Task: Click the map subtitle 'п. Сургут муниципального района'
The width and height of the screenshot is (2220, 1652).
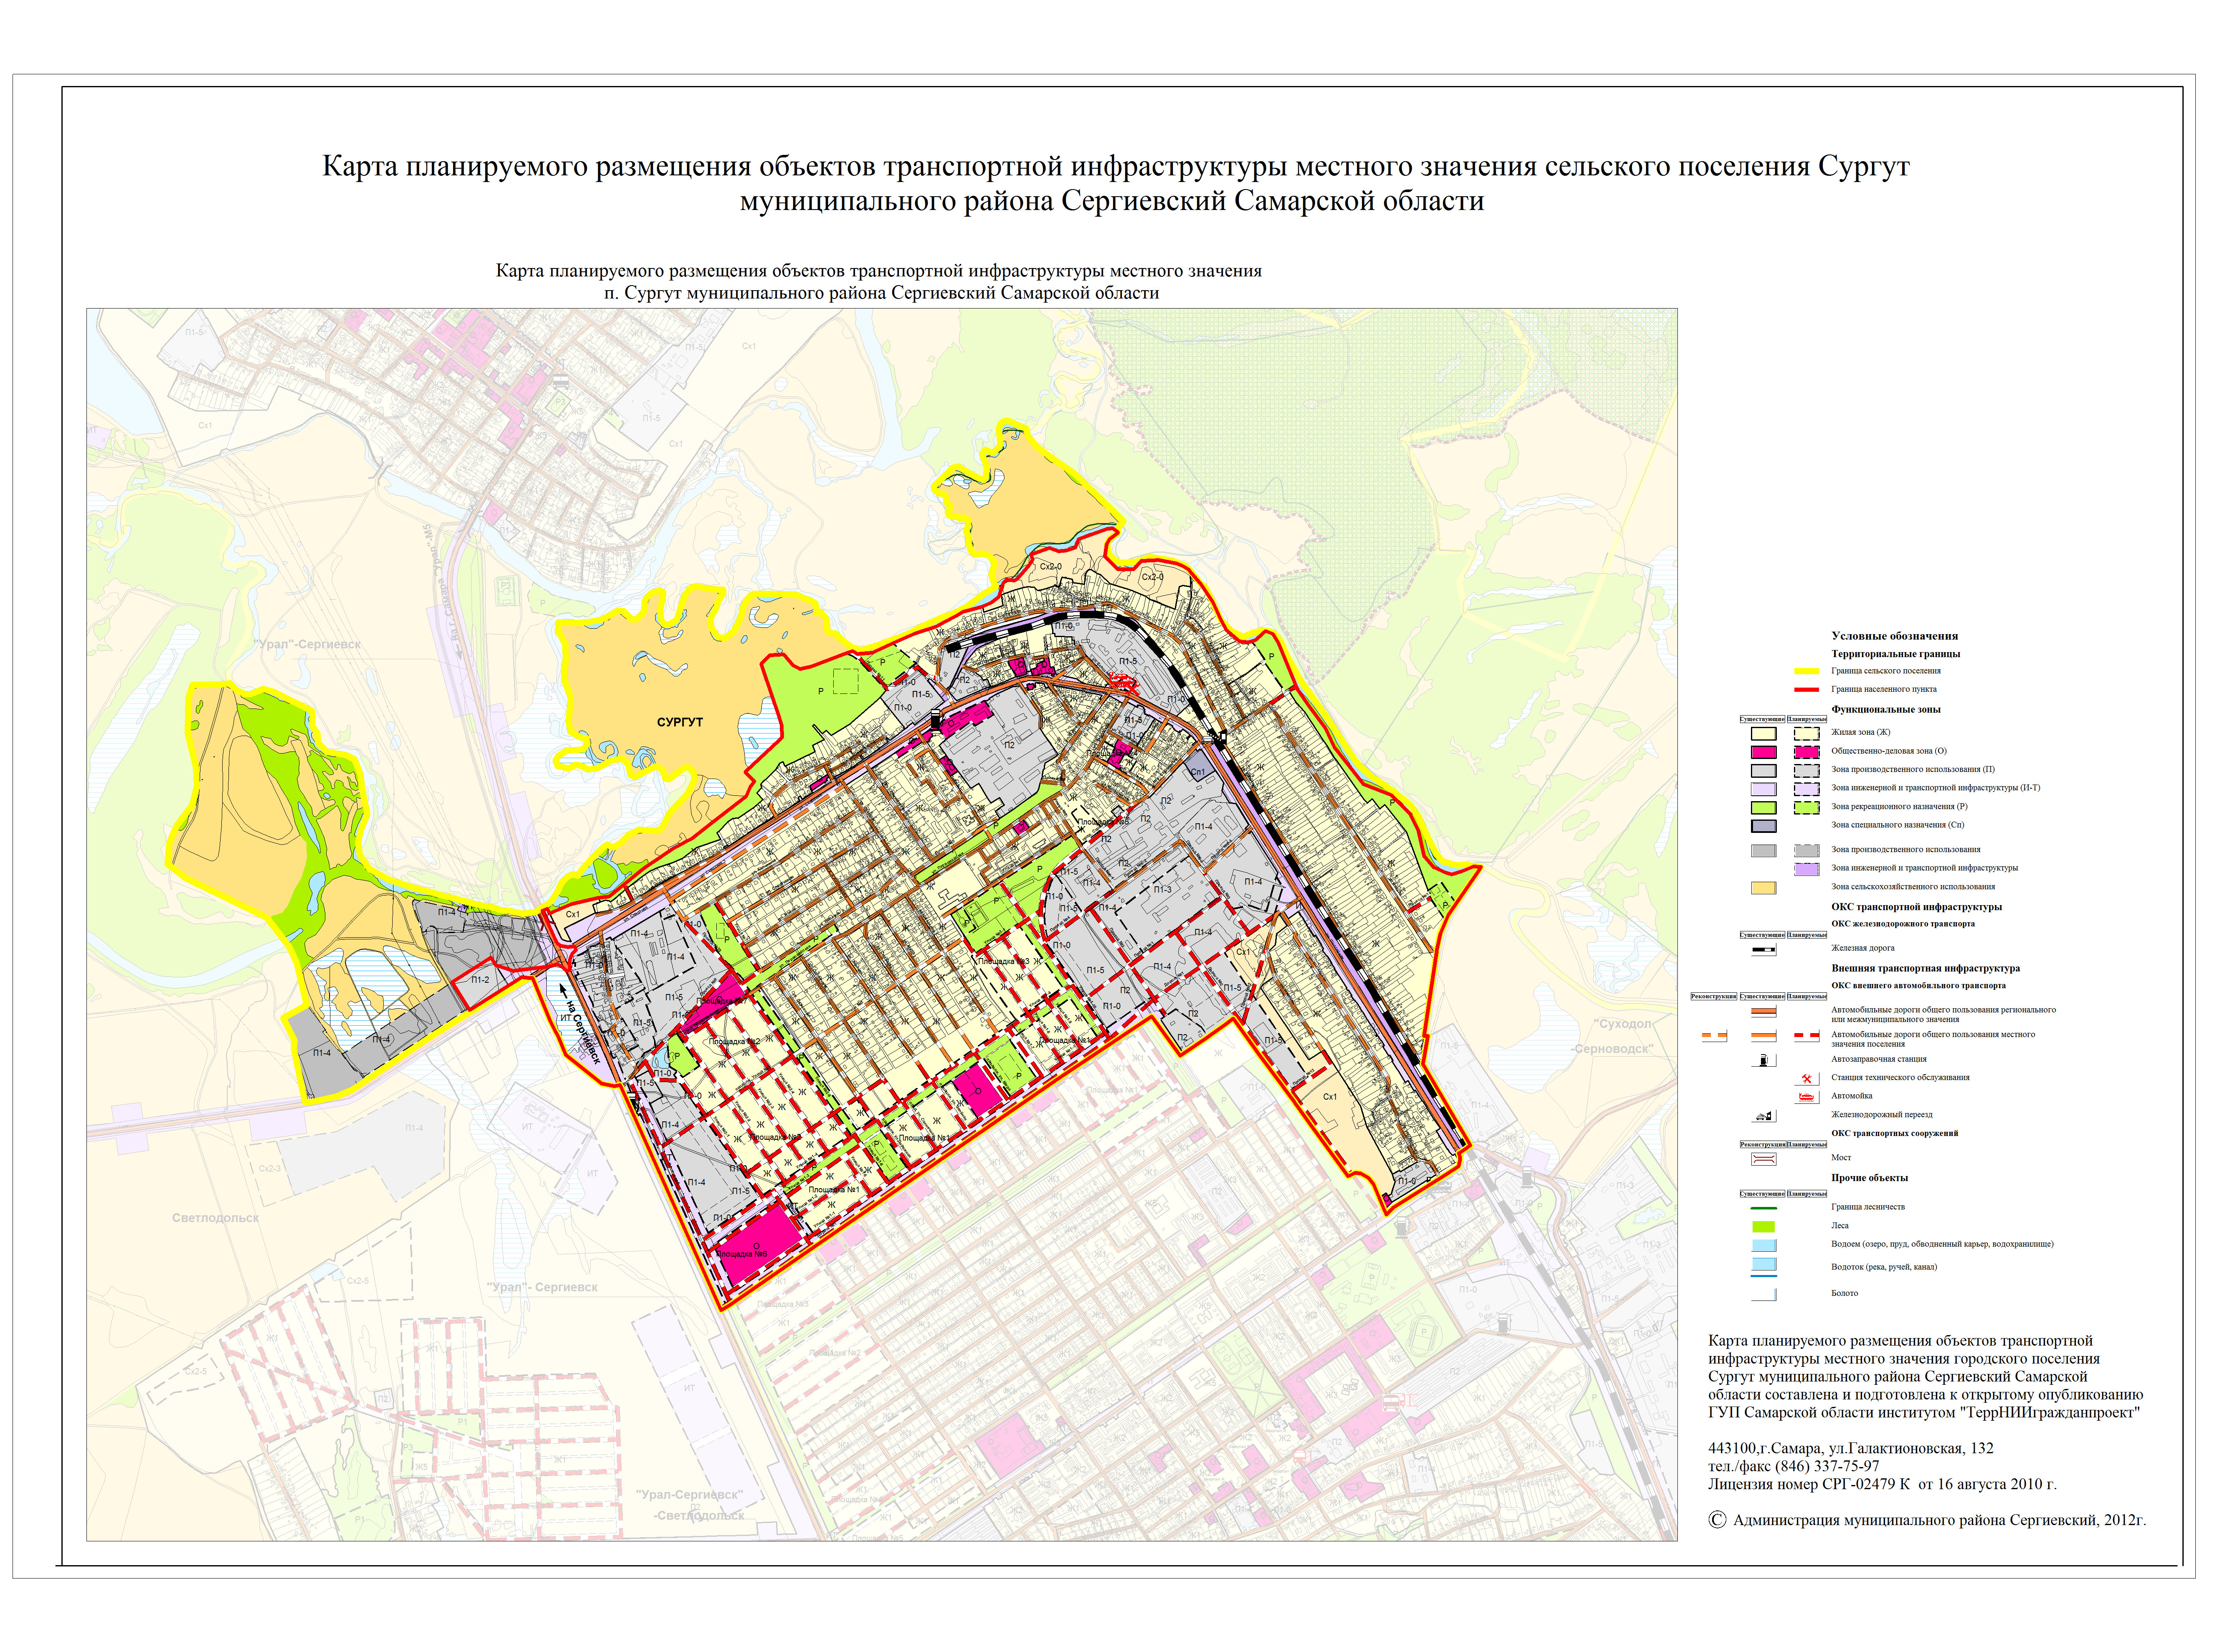Action: pyautogui.click(x=881, y=293)
